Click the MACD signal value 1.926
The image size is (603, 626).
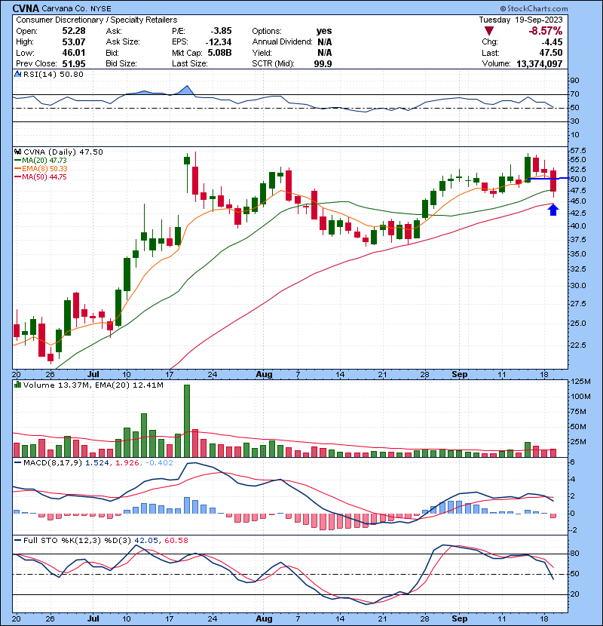point(127,463)
